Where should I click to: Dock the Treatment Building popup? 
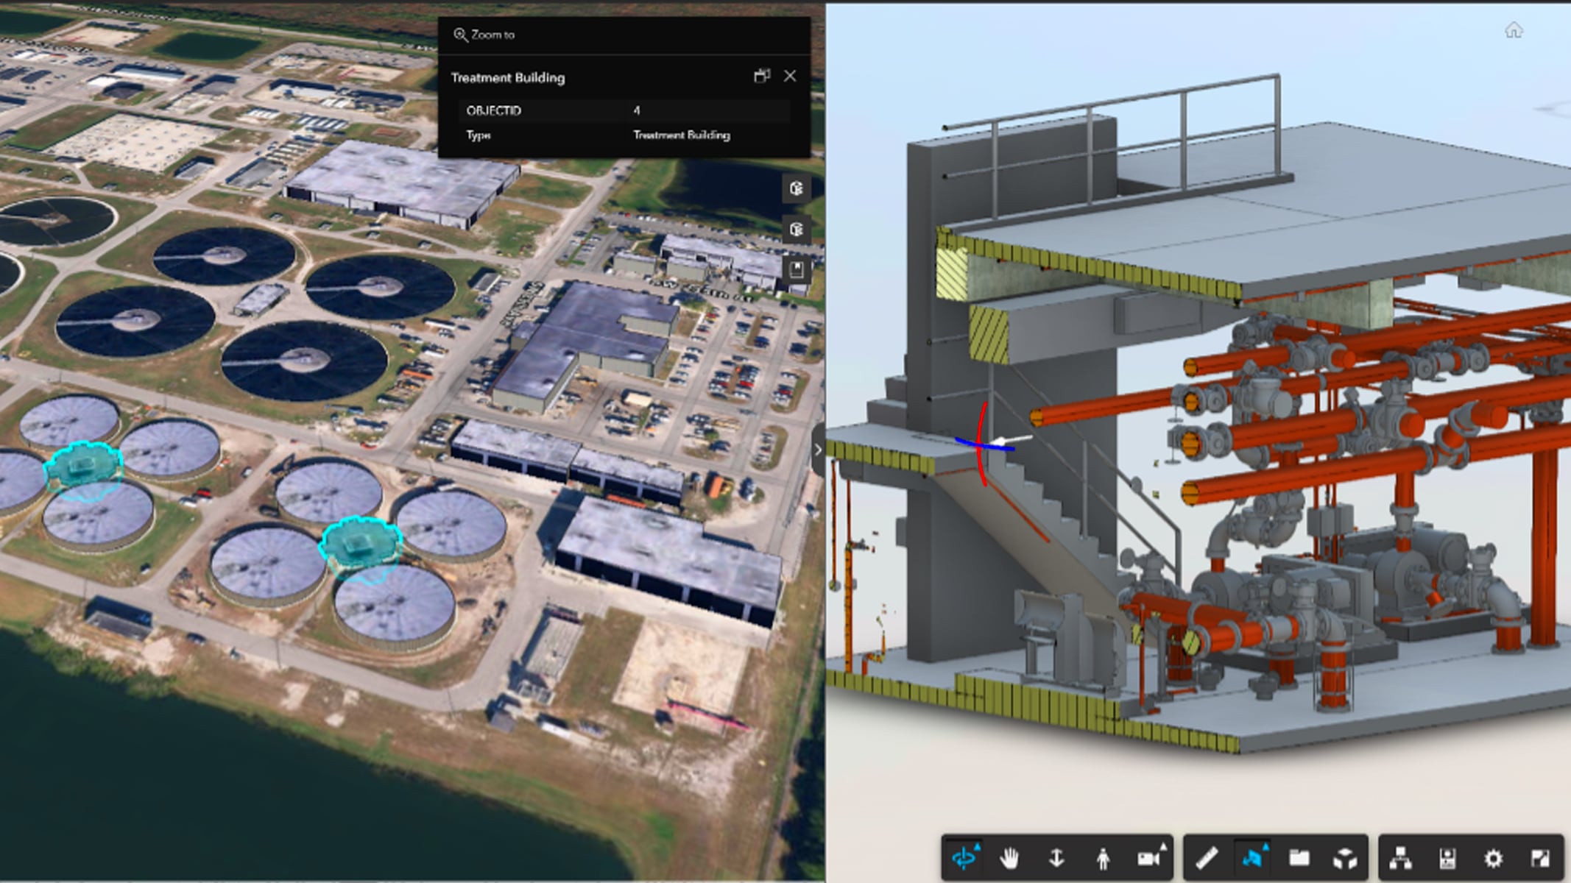tap(760, 76)
